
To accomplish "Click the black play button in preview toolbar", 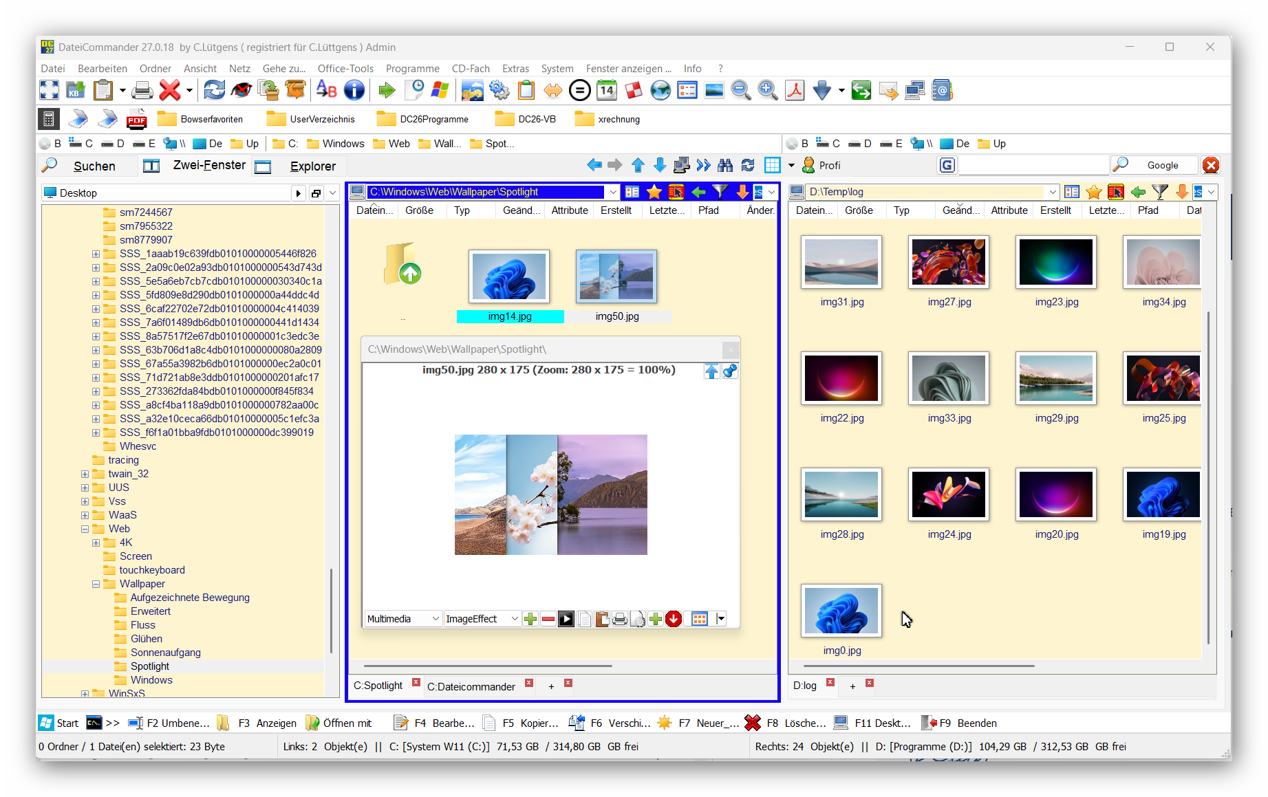I will point(566,619).
